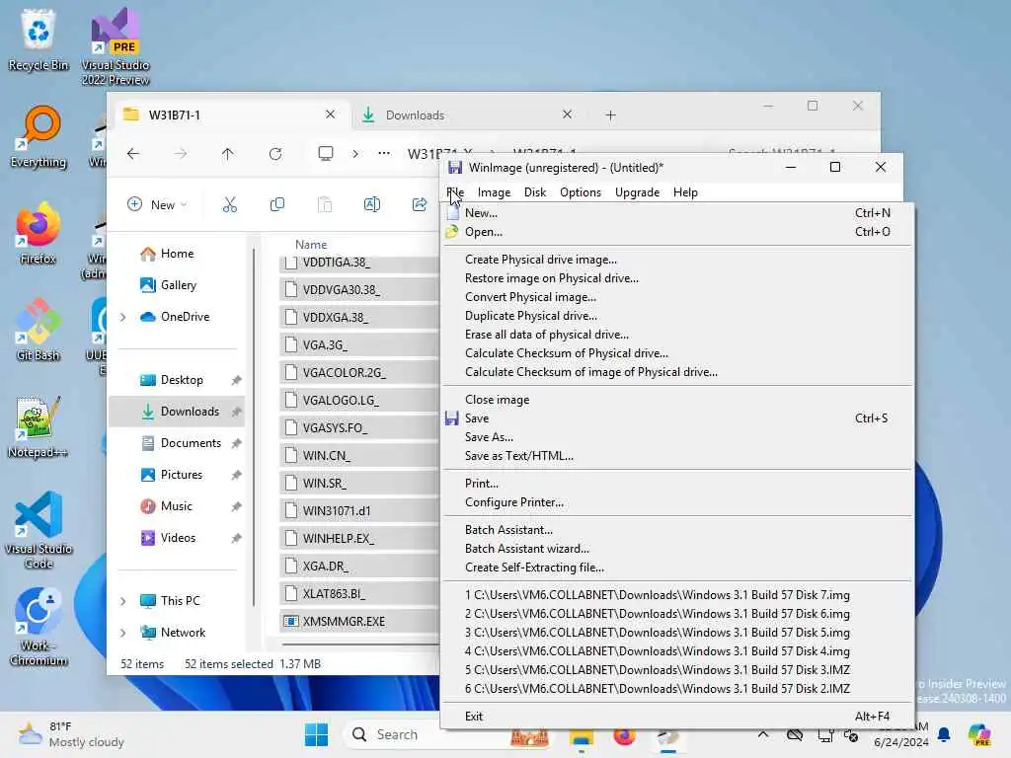Go back in File Explorer
Viewport: 1011px width, 758px height.
[x=133, y=153]
